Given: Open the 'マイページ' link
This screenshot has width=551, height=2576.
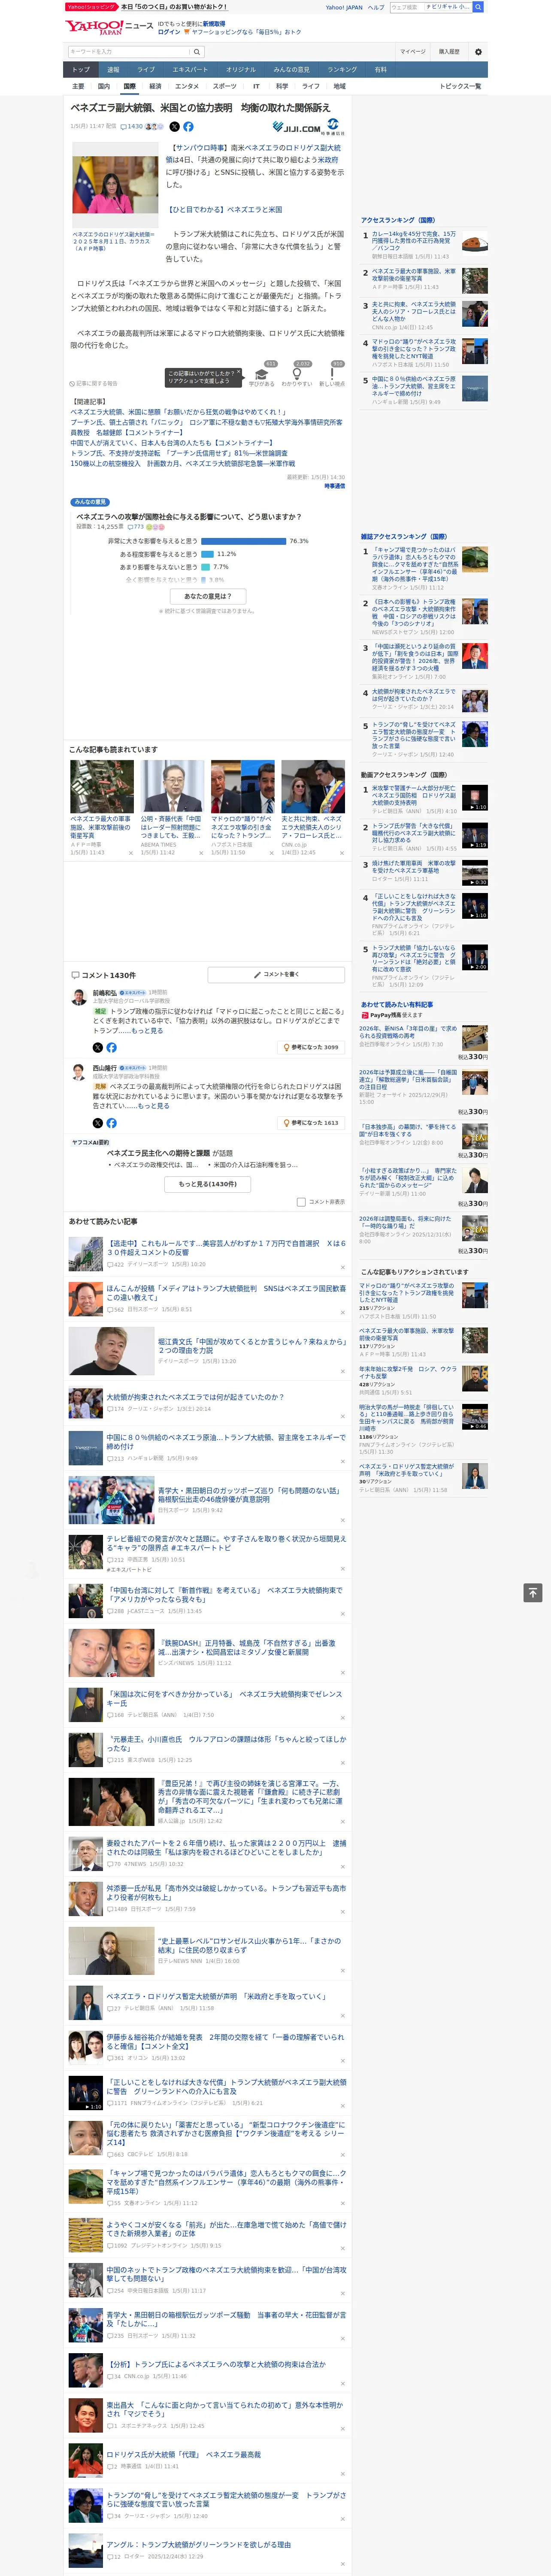Looking at the screenshot, I should pos(413,52).
